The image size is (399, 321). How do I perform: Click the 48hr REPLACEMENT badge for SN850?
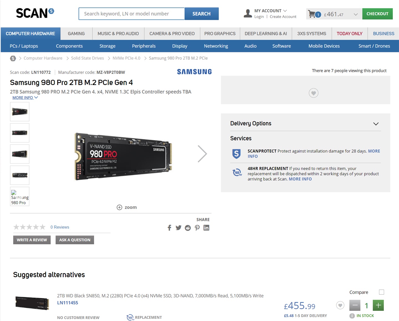pos(144,317)
